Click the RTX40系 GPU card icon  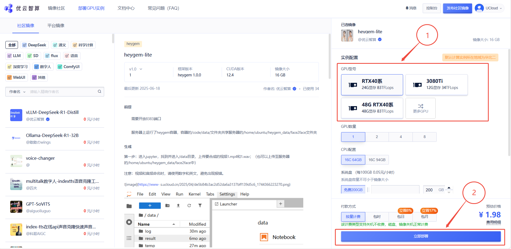click(353, 85)
